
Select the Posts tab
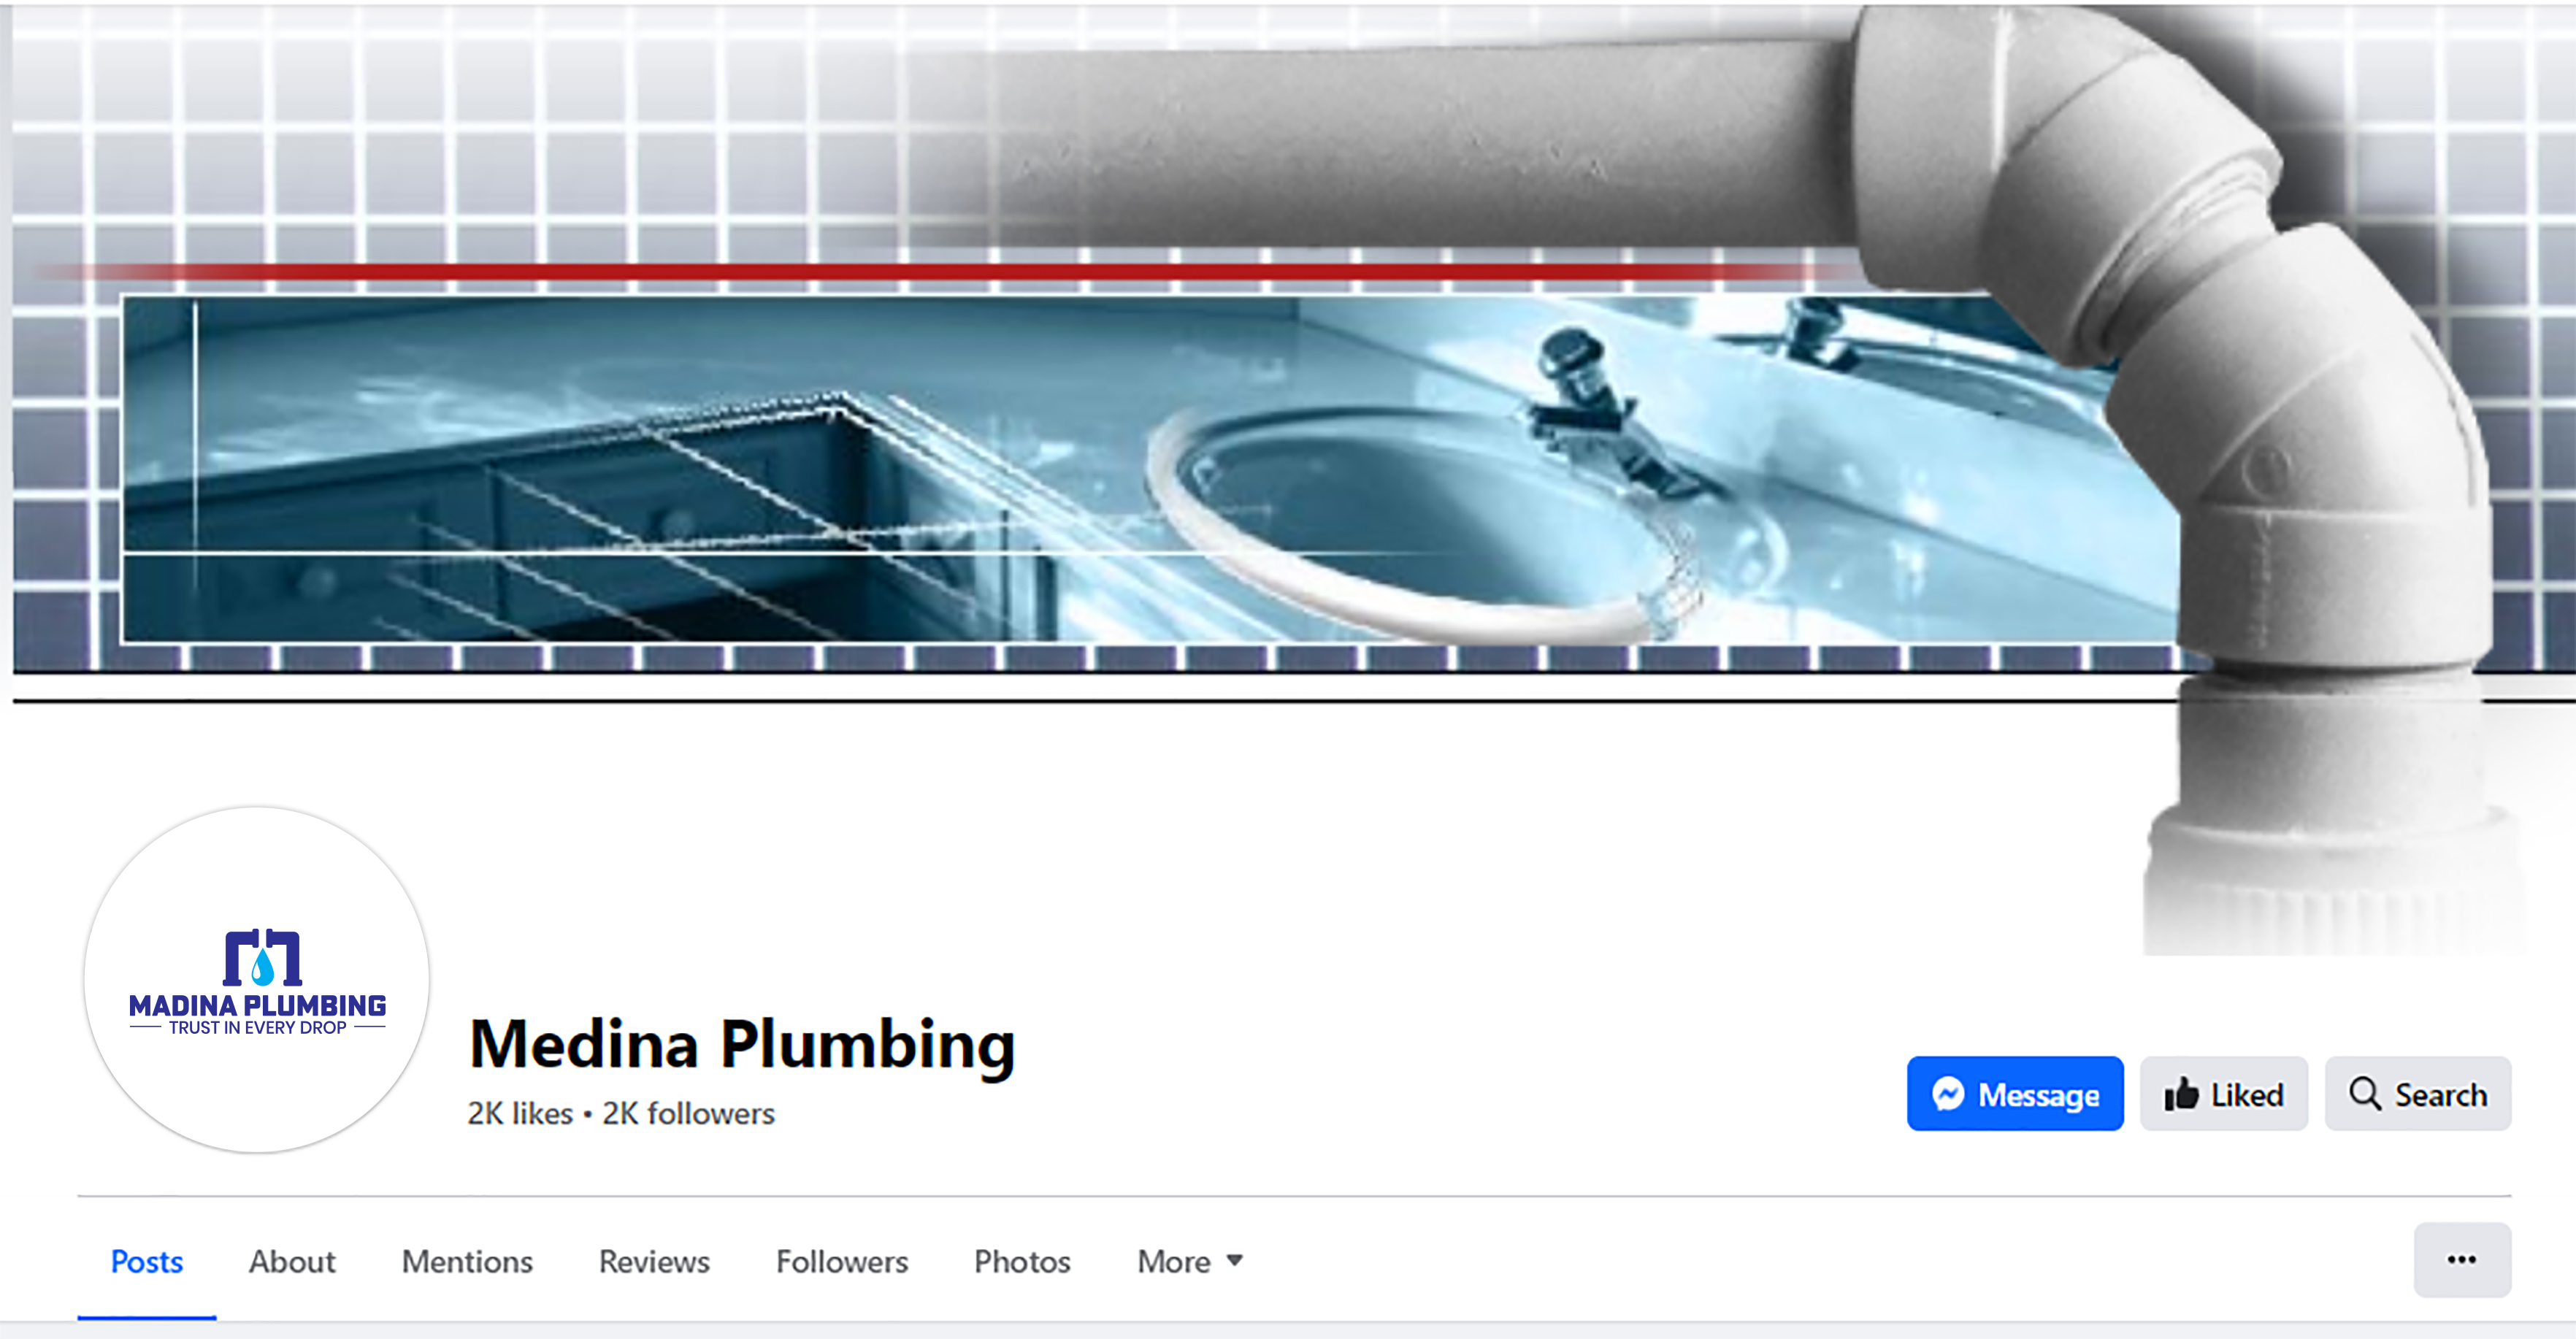coord(147,1261)
